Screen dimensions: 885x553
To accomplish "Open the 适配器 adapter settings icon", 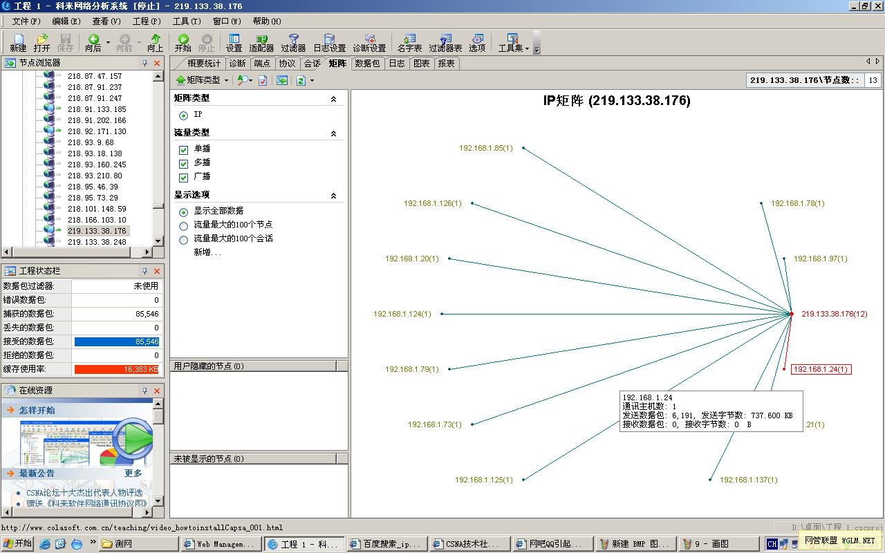I will (261, 43).
